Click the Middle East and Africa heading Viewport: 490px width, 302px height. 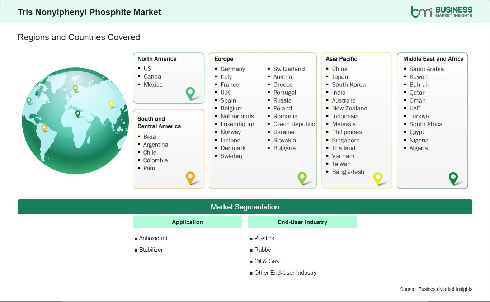(x=433, y=59)
